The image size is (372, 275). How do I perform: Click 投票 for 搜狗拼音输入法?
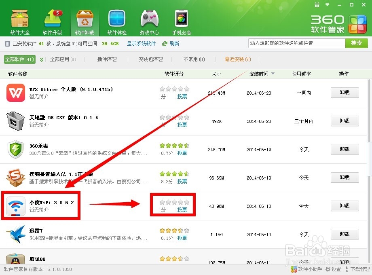(182, 182)
